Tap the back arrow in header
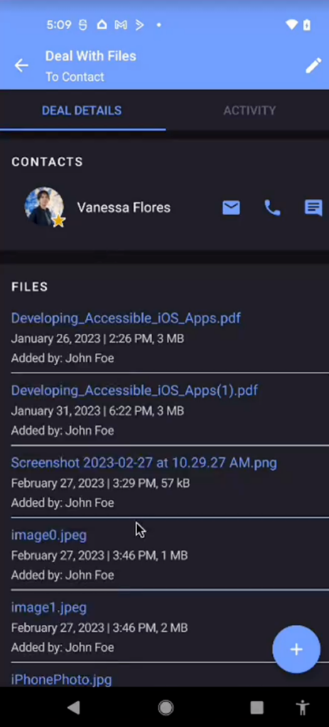Viewport: 329px width, 727px height. point(21,66)
